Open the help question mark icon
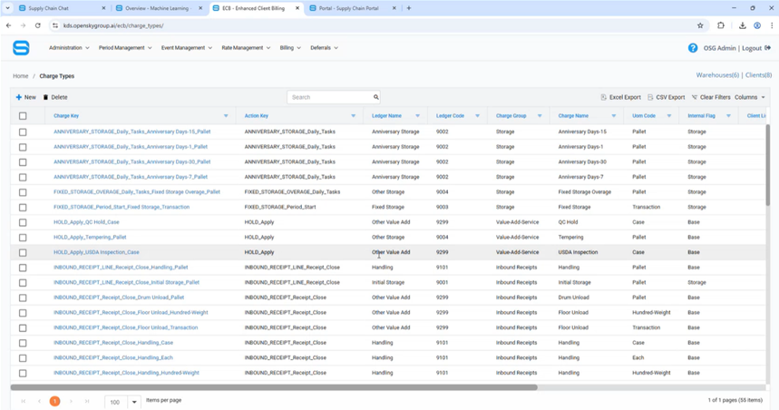Screen dimensions: 779x410 coord(693,48)
